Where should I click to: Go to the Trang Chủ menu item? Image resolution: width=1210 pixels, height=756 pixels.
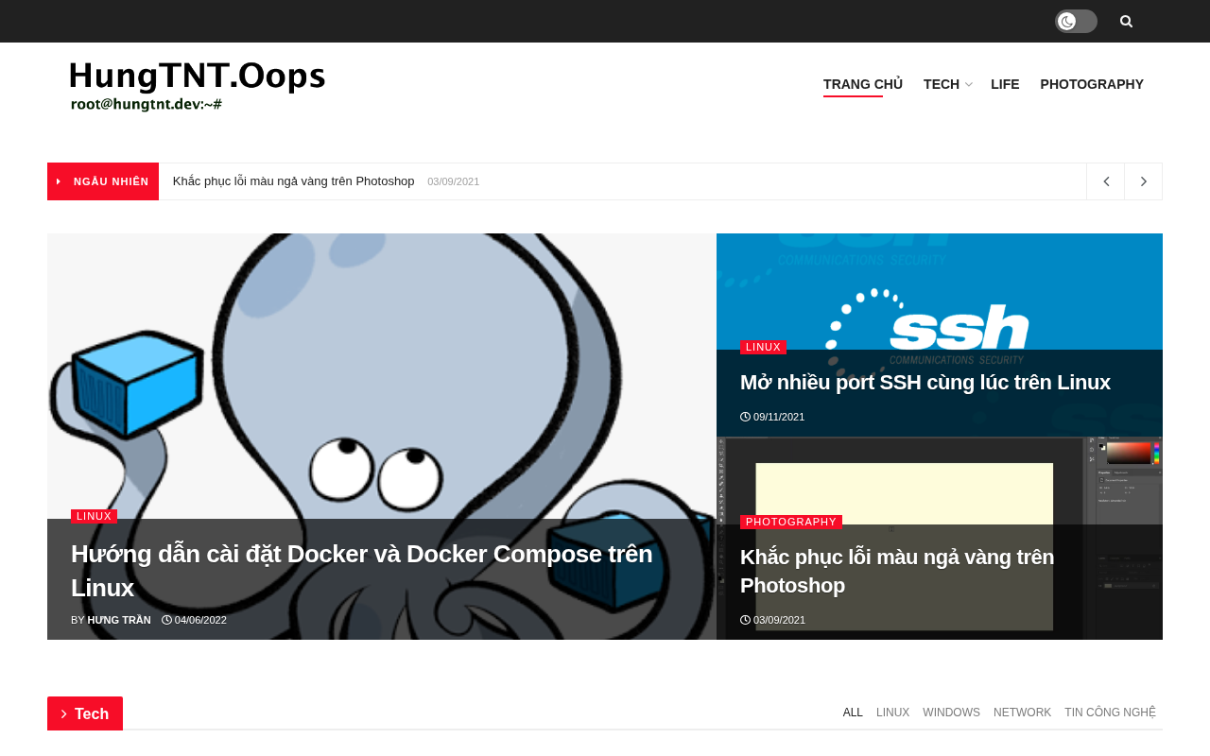click(x=863, y=84)
